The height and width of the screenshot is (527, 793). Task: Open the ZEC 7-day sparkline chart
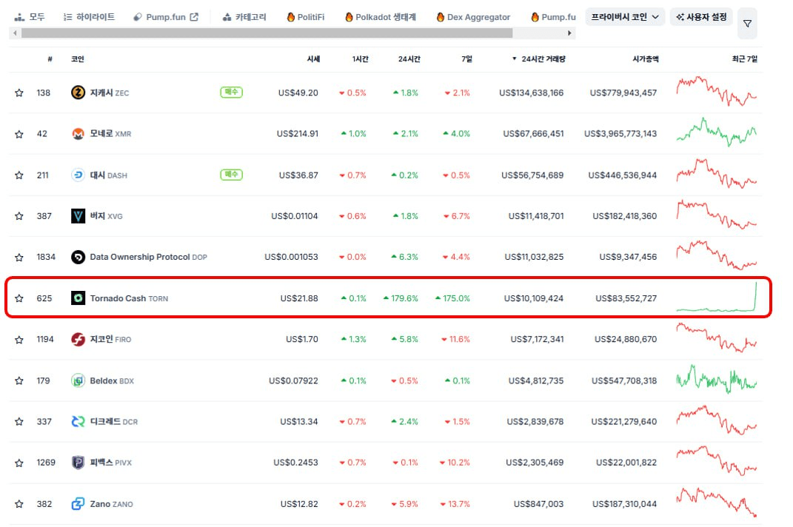[717, 91]
